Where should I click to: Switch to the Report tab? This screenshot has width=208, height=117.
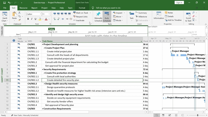34,8
